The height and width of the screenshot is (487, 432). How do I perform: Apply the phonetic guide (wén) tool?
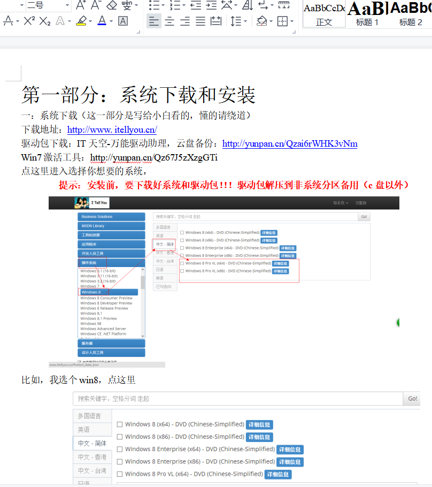[127, 5]
